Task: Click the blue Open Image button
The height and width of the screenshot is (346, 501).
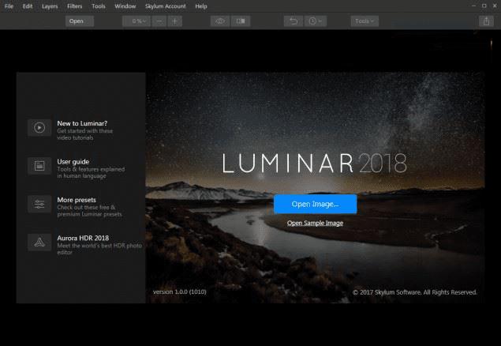Action: coord(315,204)
